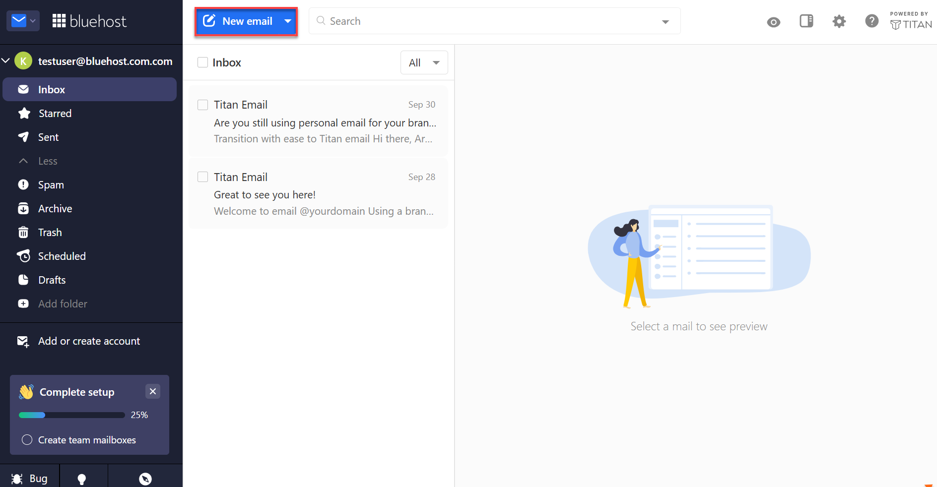Viewport: 937px width, 487px height.
Task: Open help with the question mark icon
Action: click(871, 21)
